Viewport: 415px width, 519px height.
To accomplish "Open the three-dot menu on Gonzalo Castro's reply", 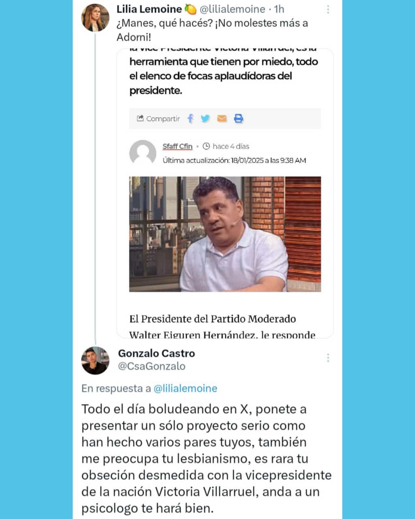I will [x=328, y=358].
